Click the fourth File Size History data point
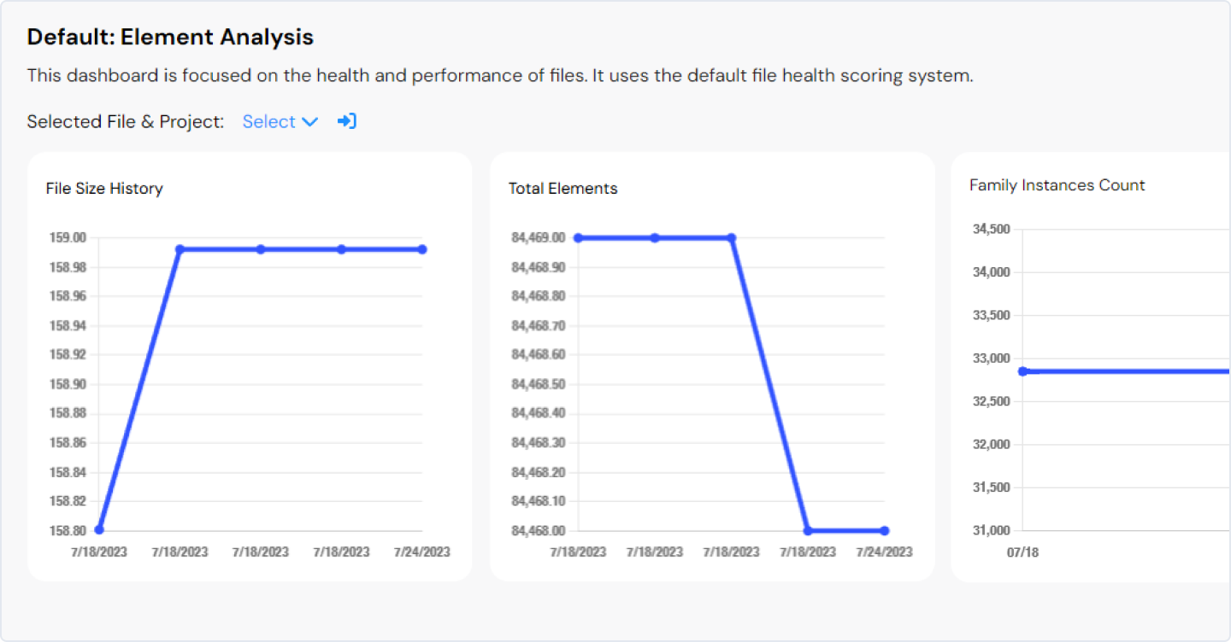The width and height of the screenshot is (1231, 642). click(341, 249)
